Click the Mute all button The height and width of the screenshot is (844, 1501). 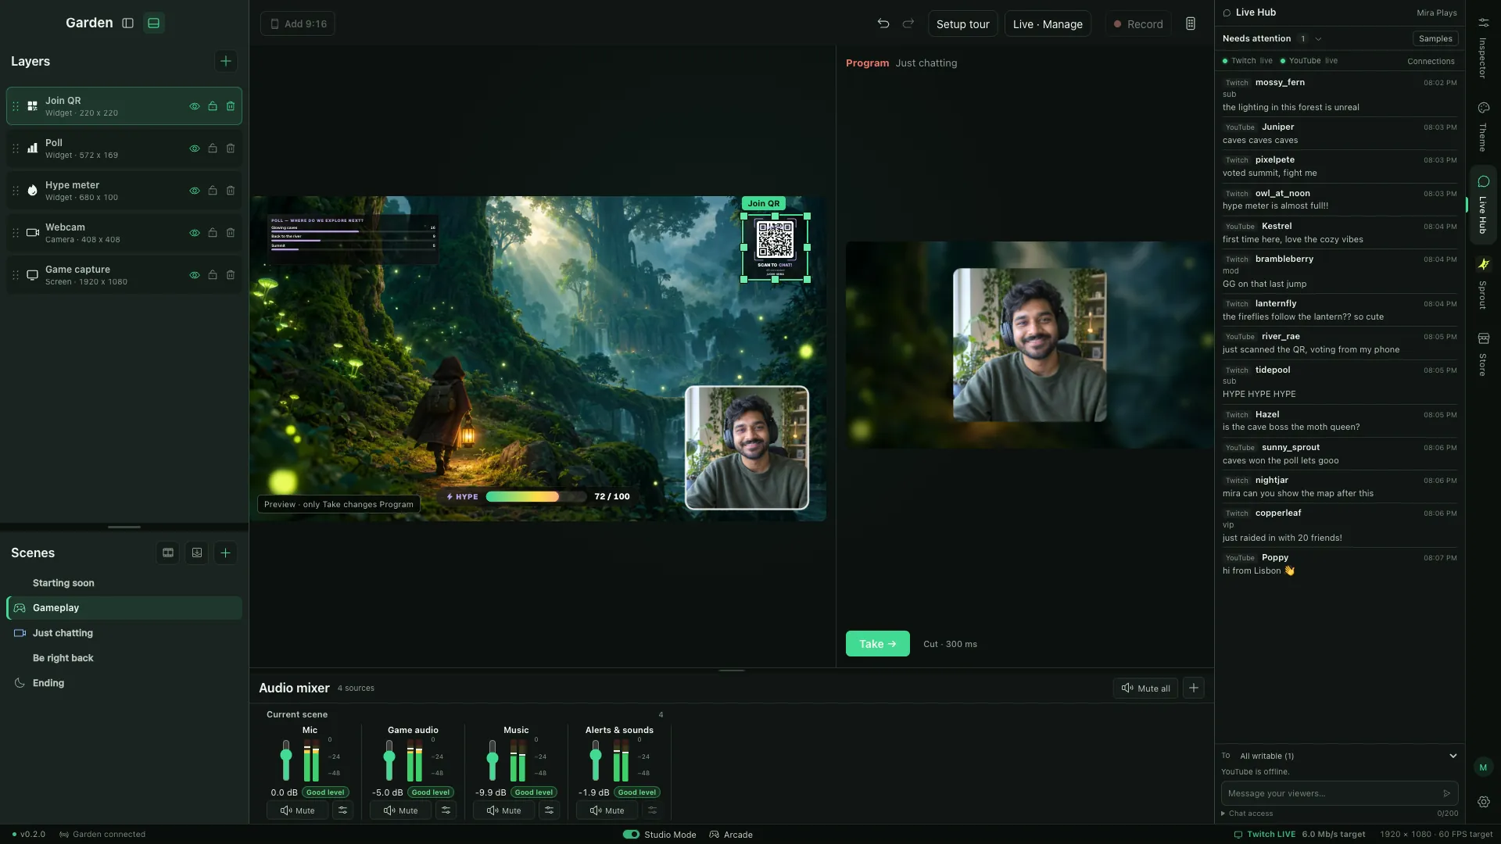pos(1145,688)
